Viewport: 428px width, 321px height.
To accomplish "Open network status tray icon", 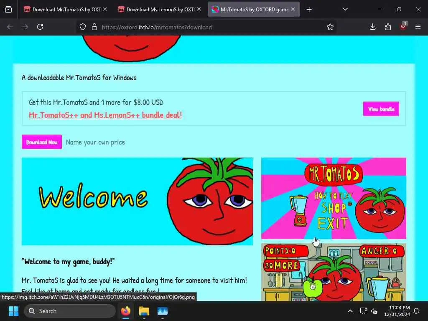I will click(363, 311).
